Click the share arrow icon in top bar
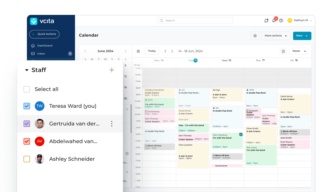 [x=266, y=20]
